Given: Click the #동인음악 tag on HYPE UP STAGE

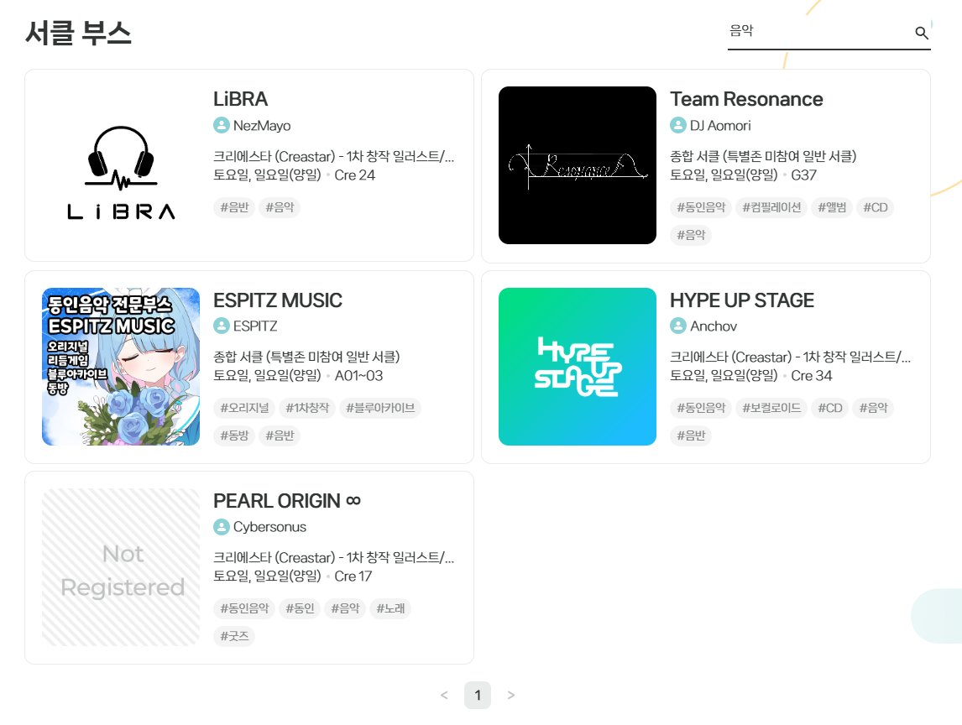Looking at the screenshot, I should (x=701, y=408).
